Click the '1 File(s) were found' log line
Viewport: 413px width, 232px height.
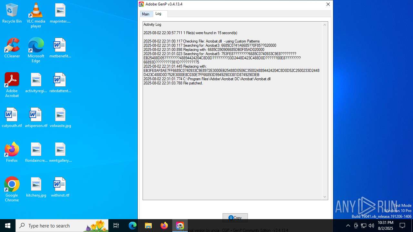click(190, 33)
